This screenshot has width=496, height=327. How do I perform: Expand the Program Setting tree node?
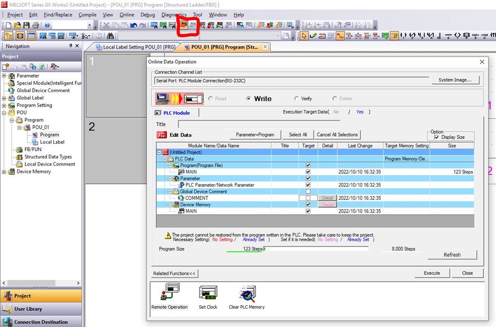4,106
